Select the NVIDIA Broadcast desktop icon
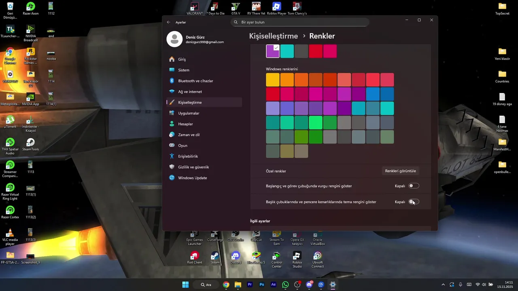Viewport: 518px width, 291px height. 30,33
